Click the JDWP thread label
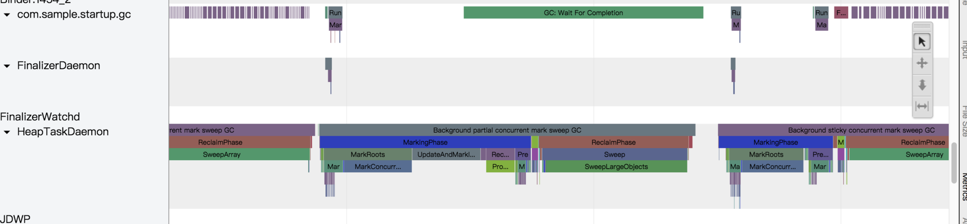The image size is (967, 224). (15, 219)
